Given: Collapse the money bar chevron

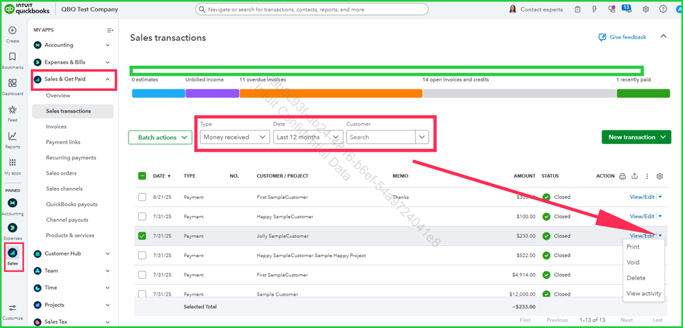Looking at the screenshot, I should click(x=663, y=36).
